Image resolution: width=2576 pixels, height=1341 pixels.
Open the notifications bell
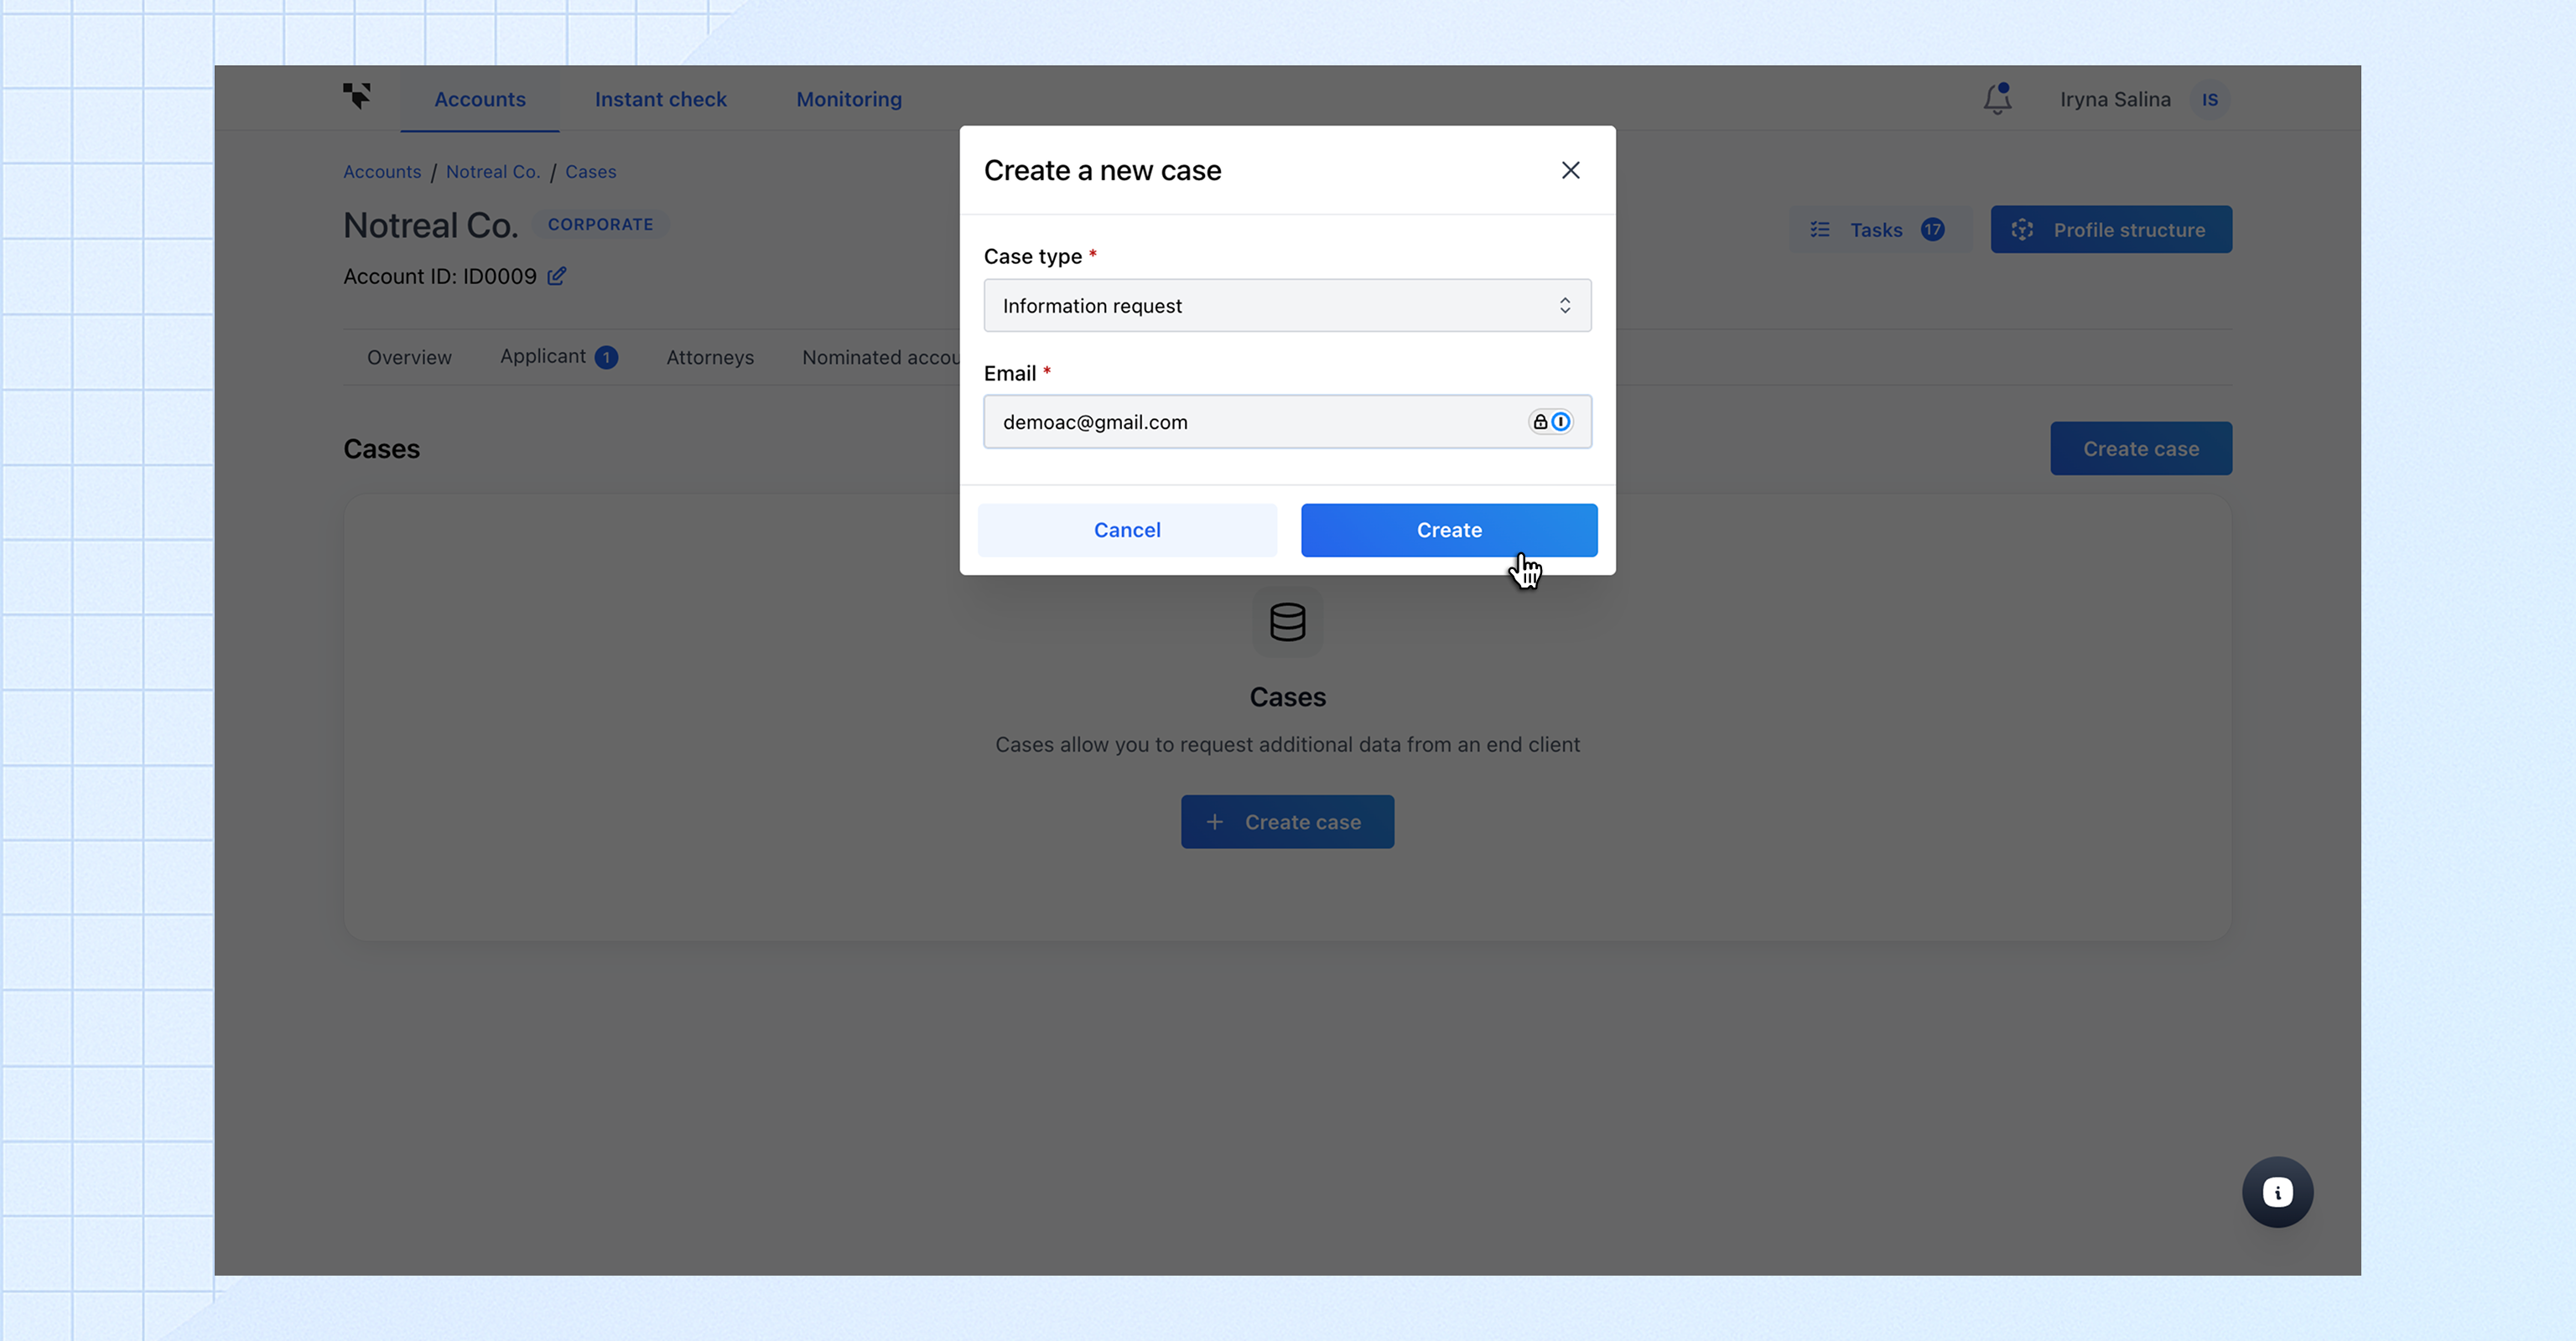click(1997, 99)
